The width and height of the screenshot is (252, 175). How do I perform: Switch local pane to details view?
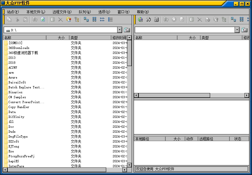[x=110, y=20]
